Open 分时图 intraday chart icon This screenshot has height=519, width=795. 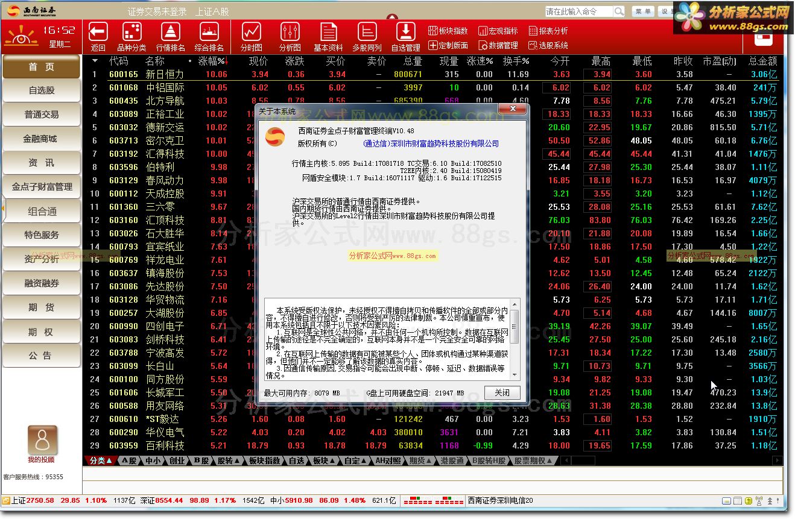252,37
